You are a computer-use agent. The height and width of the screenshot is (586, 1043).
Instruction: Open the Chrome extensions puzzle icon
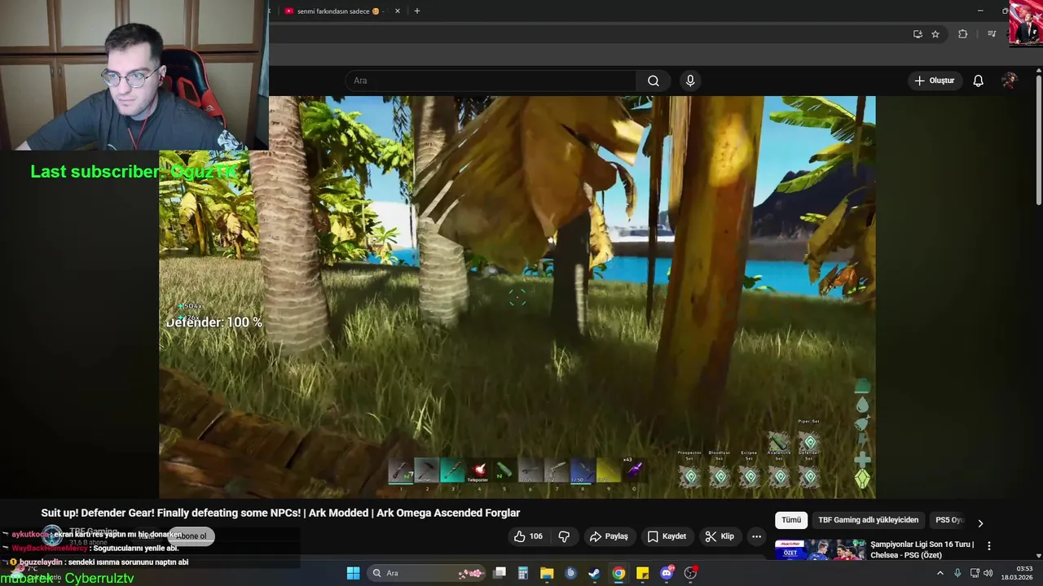tap(962, 34)
